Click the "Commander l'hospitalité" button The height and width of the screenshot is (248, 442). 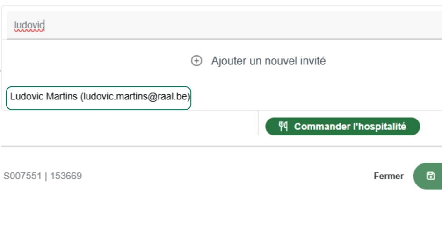[342, 127]
